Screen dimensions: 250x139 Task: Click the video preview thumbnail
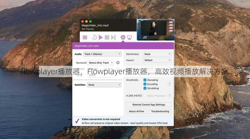pos(156,30)
